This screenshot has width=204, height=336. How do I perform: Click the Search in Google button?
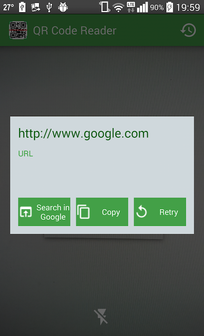pos(44,212)
